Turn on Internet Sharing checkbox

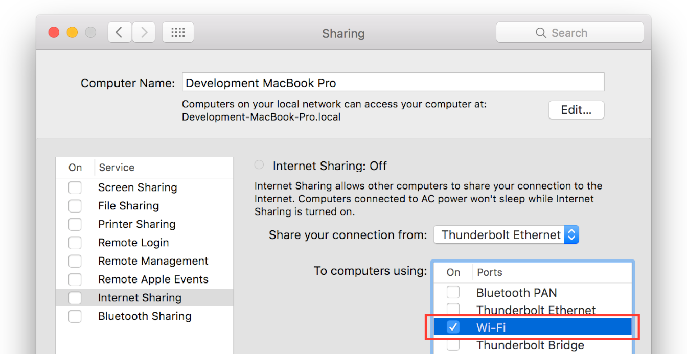click(x=75, y=298)
